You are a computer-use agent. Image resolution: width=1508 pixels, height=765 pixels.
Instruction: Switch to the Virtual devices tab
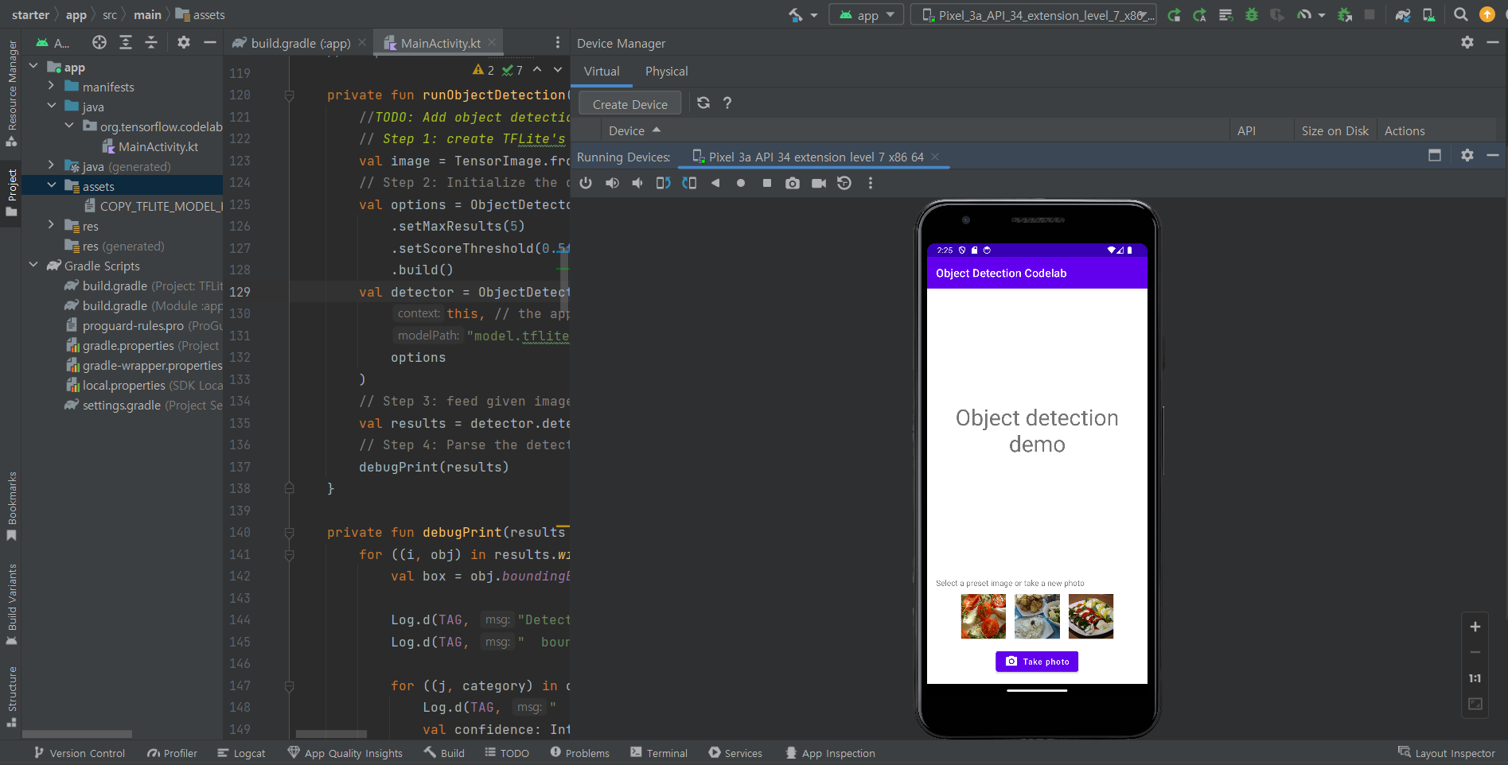(602, 72)
